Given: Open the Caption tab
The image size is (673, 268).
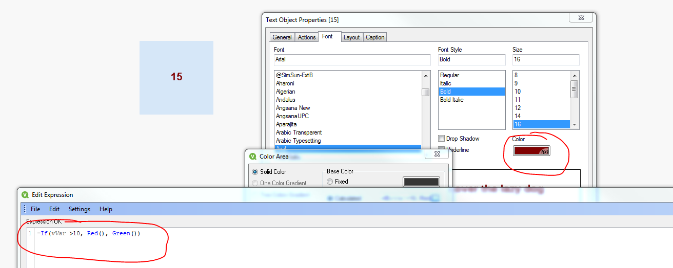Looking at the screenshot, I should (375, 37).
